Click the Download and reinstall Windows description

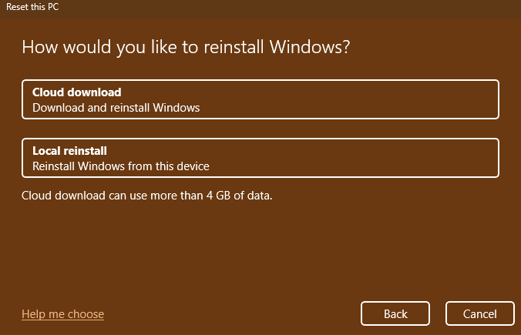[x=116, y=108]
